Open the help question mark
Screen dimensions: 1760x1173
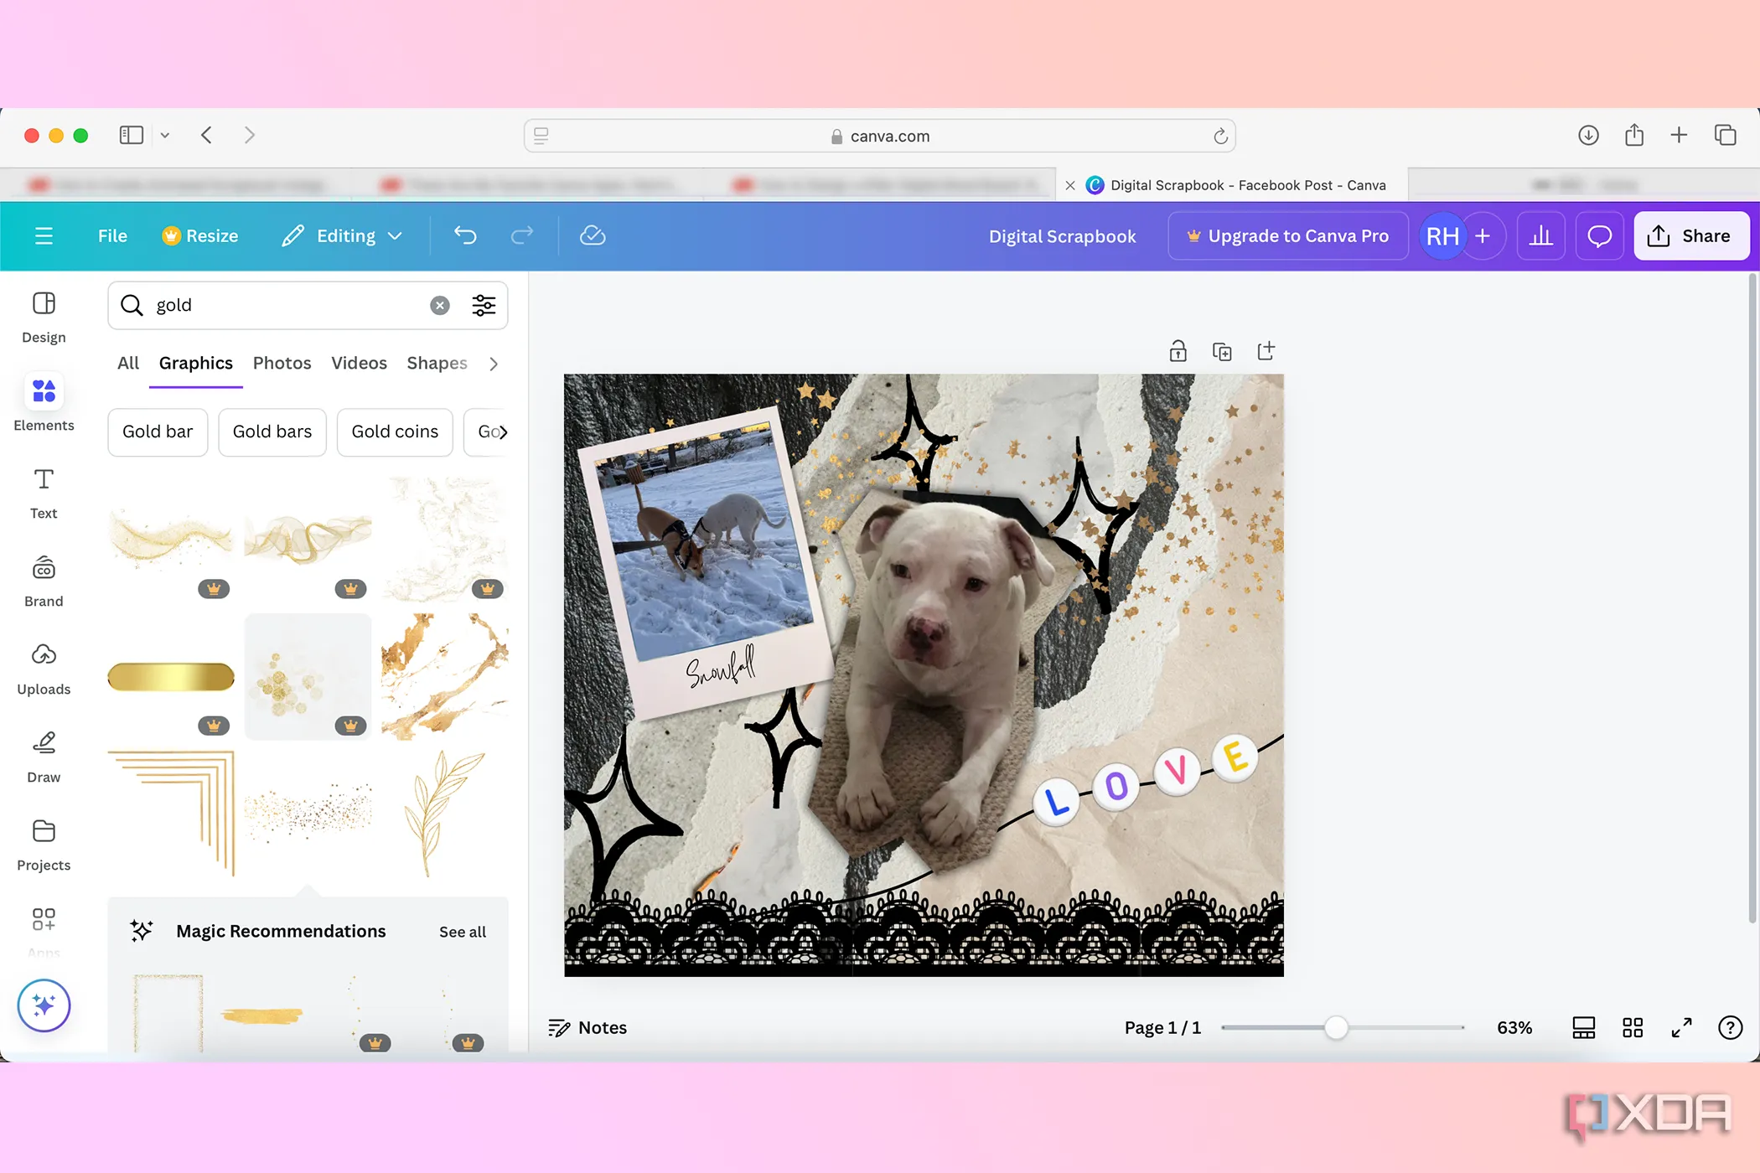1730,1028
